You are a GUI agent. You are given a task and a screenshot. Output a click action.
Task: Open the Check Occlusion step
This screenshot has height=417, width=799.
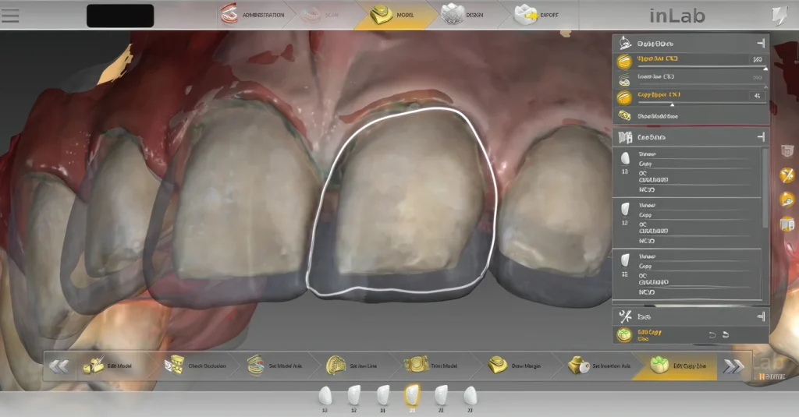point(175,365)
